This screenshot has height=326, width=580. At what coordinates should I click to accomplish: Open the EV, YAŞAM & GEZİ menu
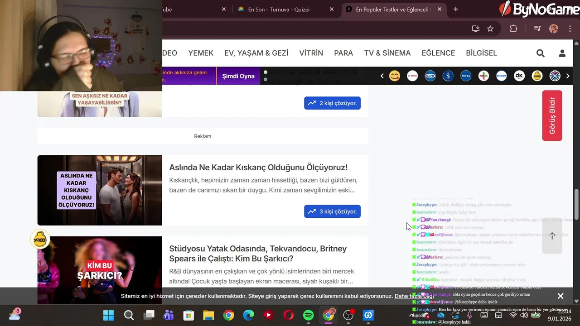click(256, 53)
